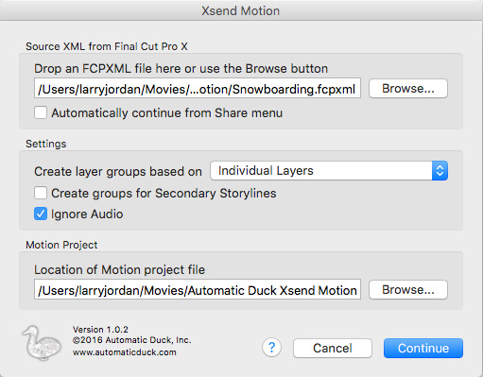Image resolution: width=483 pixels, height=377 pixels.
Task: Browse for the Motion project location
Action: pyautogui.click(x=408, y=290)
